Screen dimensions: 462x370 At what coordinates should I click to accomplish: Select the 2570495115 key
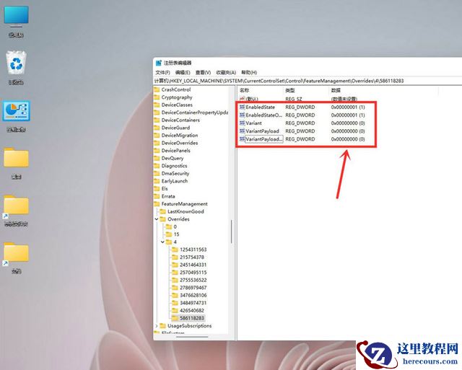[193, 273]
